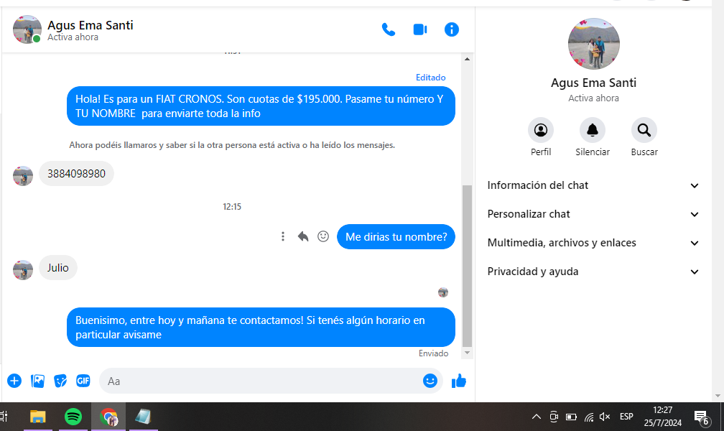724x431 pixels.
Task: Click the small seen-by avatar indicator
Action: pyautogui.click(x=442, y=292)
